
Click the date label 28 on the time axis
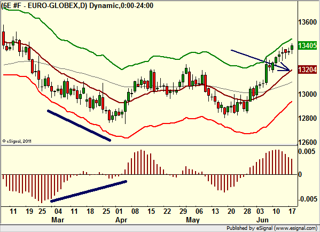tap(247, 211)
